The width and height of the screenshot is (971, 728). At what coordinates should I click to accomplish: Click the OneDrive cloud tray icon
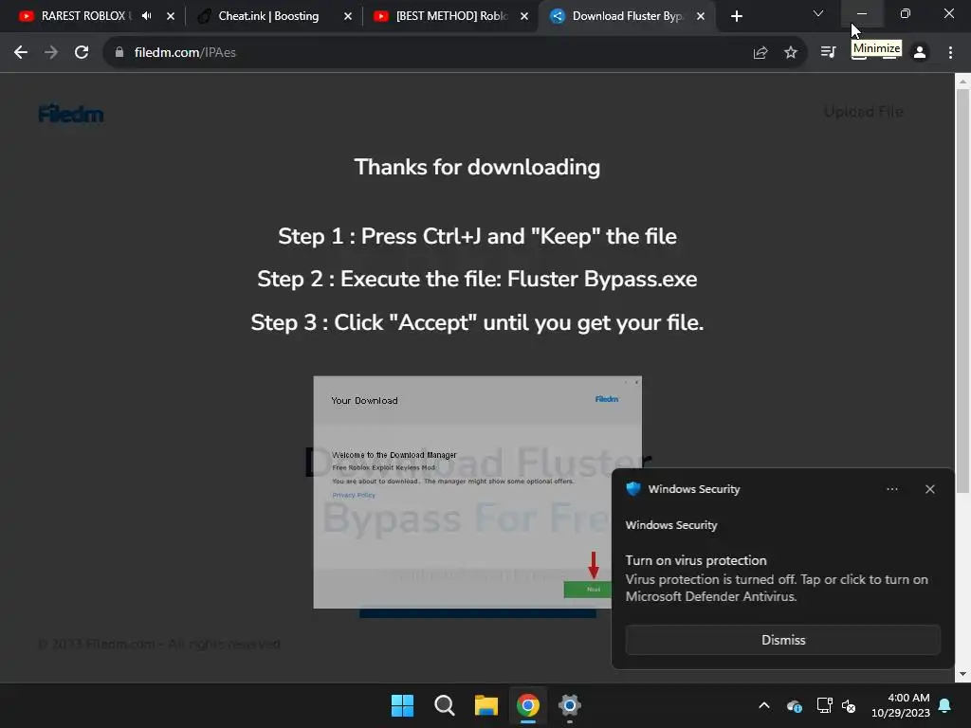coord(795,705)
